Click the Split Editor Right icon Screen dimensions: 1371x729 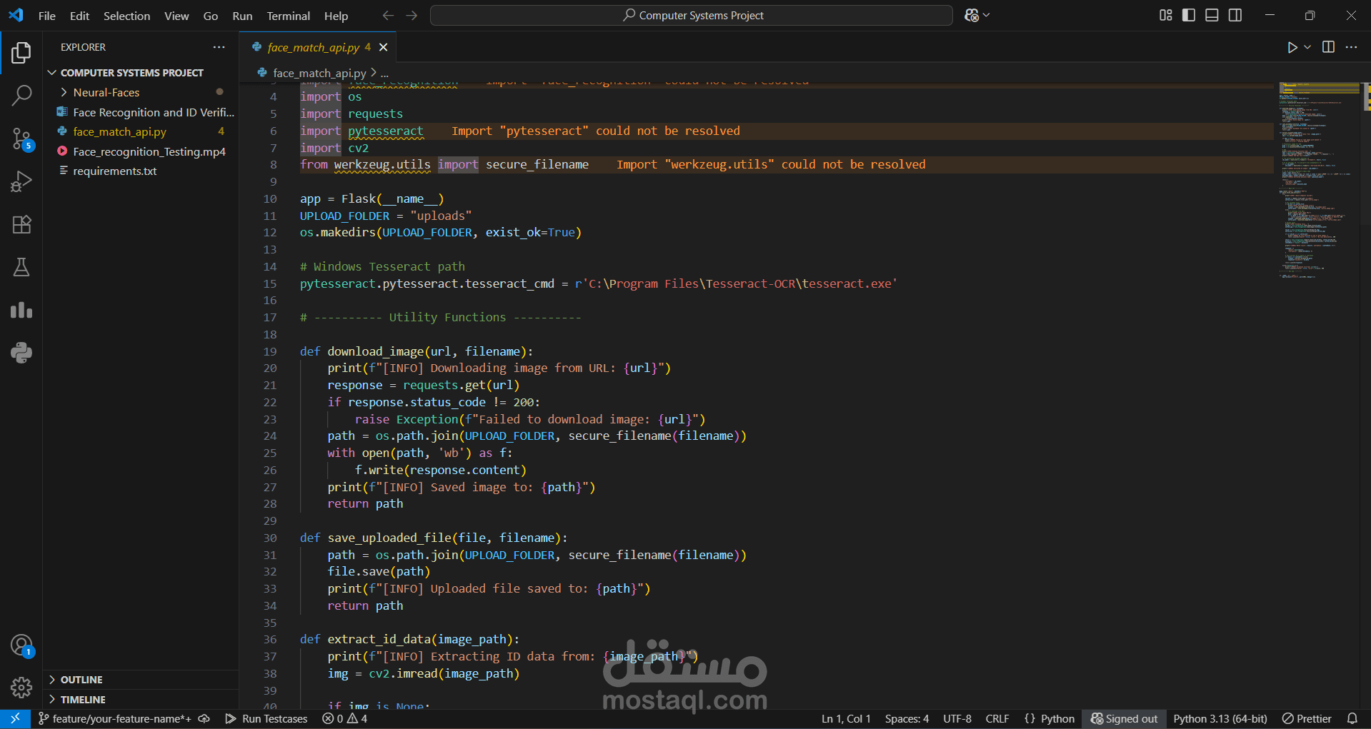click(x=1328, y=47)
